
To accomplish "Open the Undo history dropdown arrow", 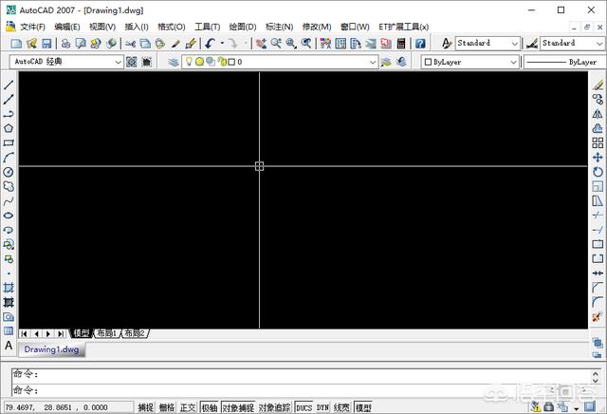I will click(x=222, y=43).
